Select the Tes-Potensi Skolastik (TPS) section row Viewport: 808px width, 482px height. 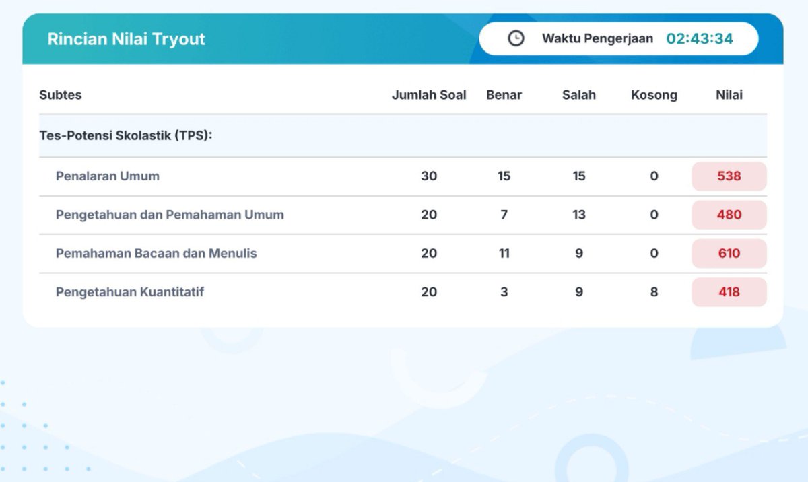(x=403, y=136)
